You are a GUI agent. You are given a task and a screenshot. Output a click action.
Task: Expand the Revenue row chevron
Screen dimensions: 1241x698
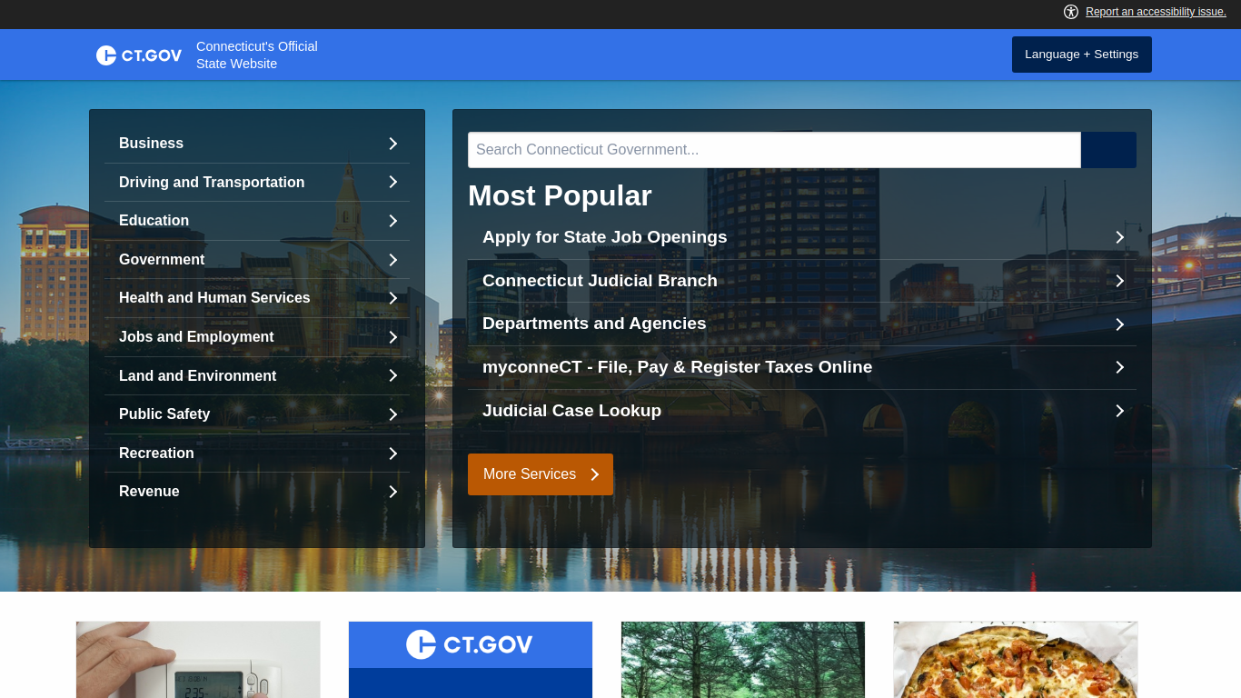point(393,492)
